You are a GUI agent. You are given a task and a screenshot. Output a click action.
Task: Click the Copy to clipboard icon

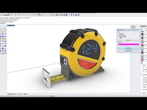pos(15,15)
